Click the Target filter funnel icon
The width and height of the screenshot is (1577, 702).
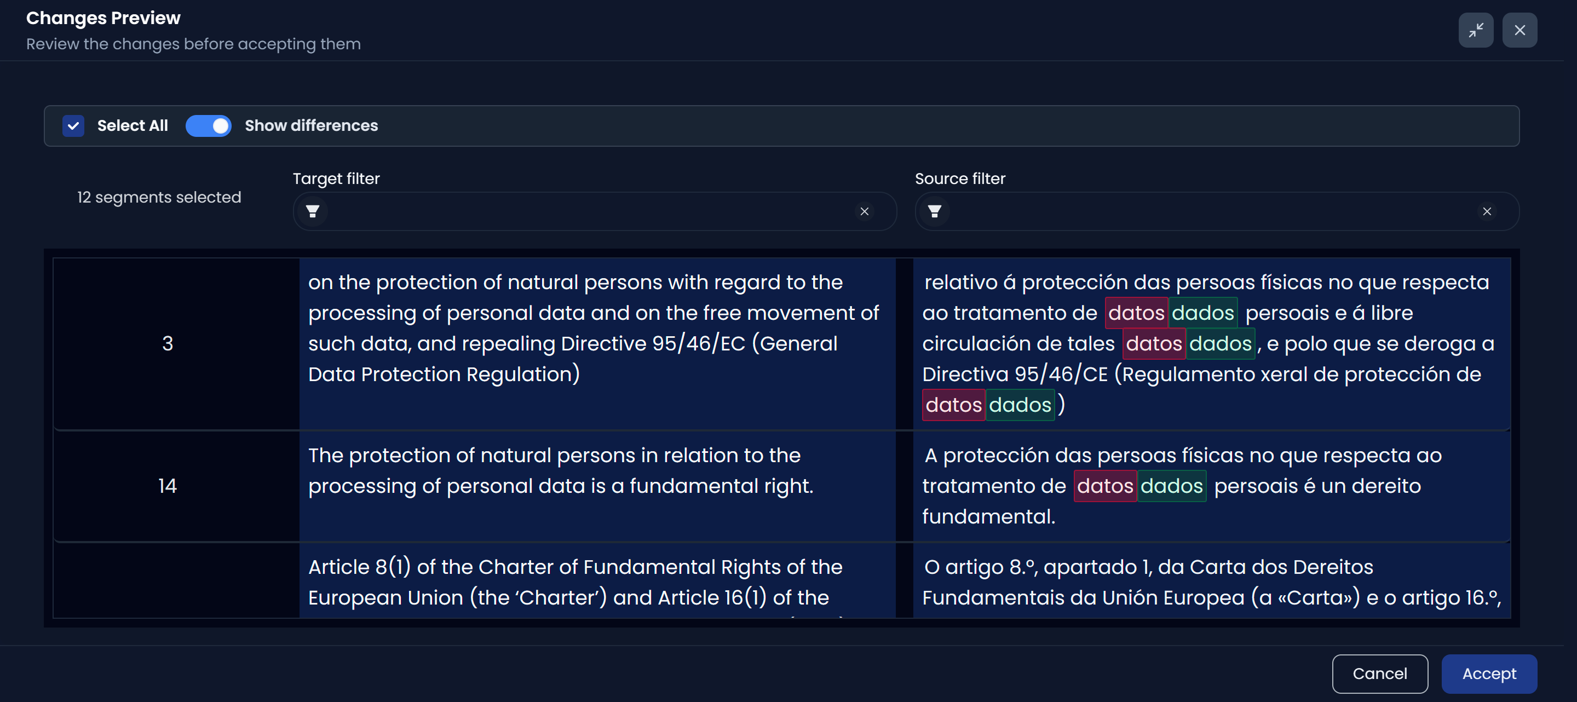click(x=313, y=211)
